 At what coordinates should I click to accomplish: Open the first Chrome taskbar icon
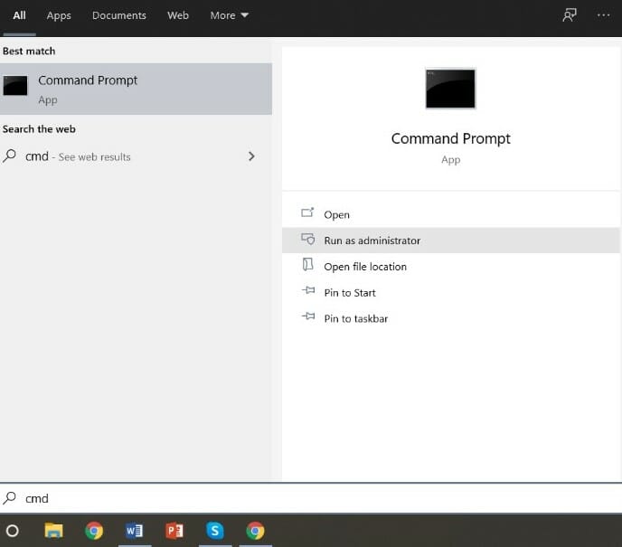pos(94,531)
